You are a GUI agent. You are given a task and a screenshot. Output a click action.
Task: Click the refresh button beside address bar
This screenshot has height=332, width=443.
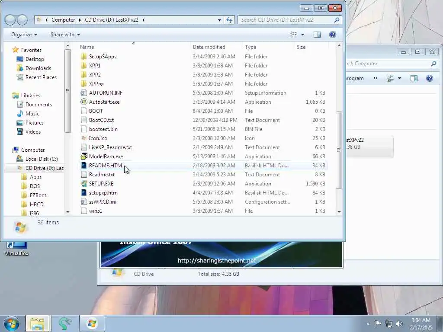[x=229, y=20]
